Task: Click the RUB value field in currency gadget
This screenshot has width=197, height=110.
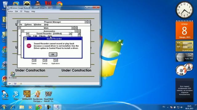Action: point(188,43)
